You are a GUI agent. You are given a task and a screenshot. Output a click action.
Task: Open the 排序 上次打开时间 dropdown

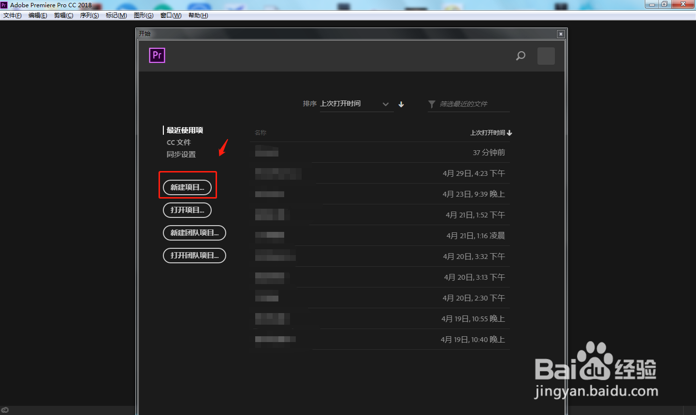356,104
